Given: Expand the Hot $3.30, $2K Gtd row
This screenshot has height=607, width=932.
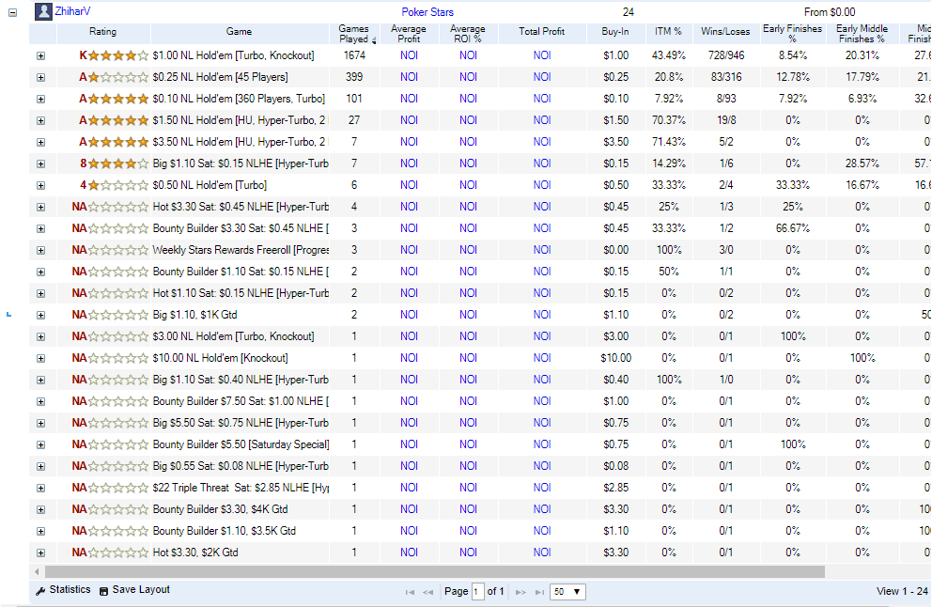Looking at the screenshot, I should click(x=41, y=553).
